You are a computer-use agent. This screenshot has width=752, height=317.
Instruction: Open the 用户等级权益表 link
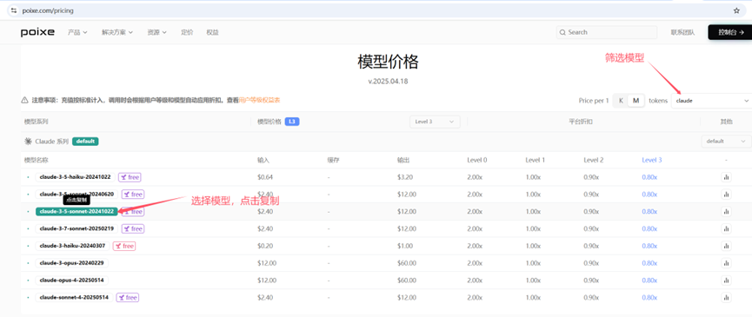pos(259,101)
